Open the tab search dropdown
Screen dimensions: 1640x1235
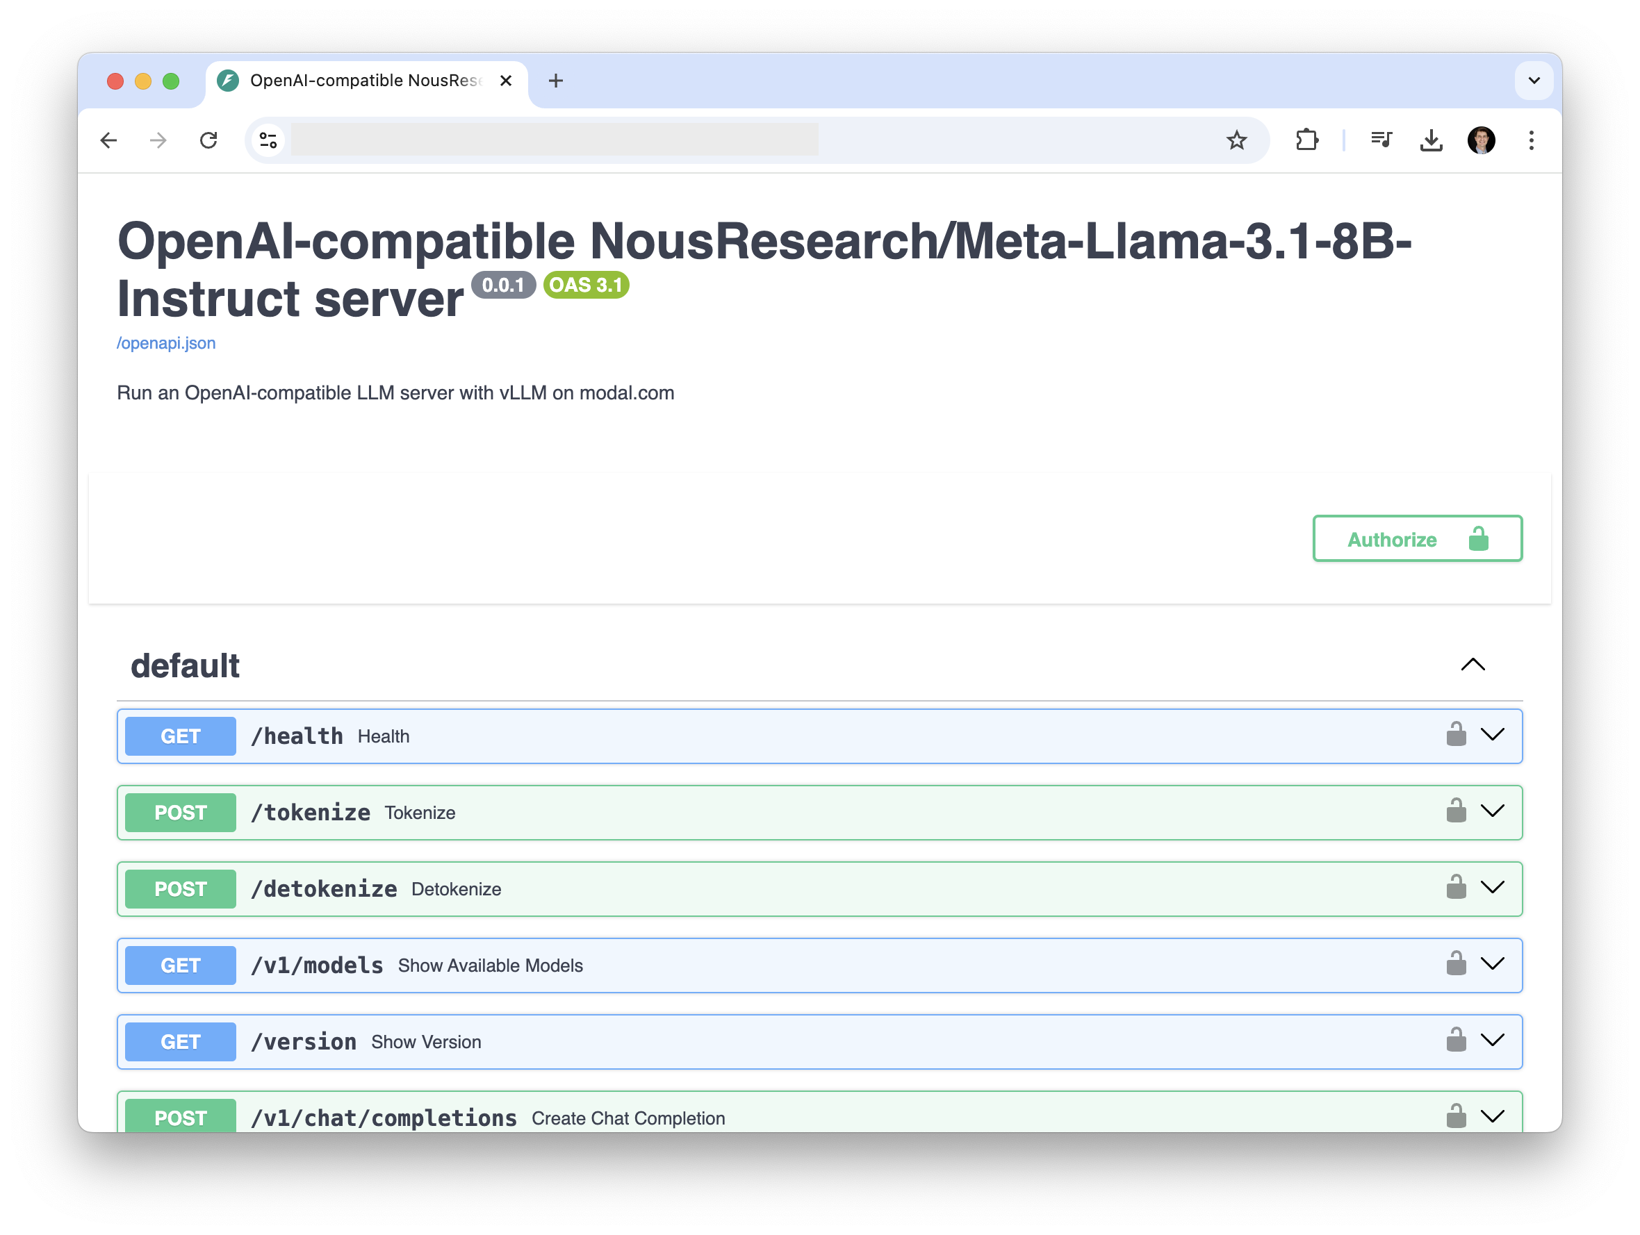coord(1534,80)
